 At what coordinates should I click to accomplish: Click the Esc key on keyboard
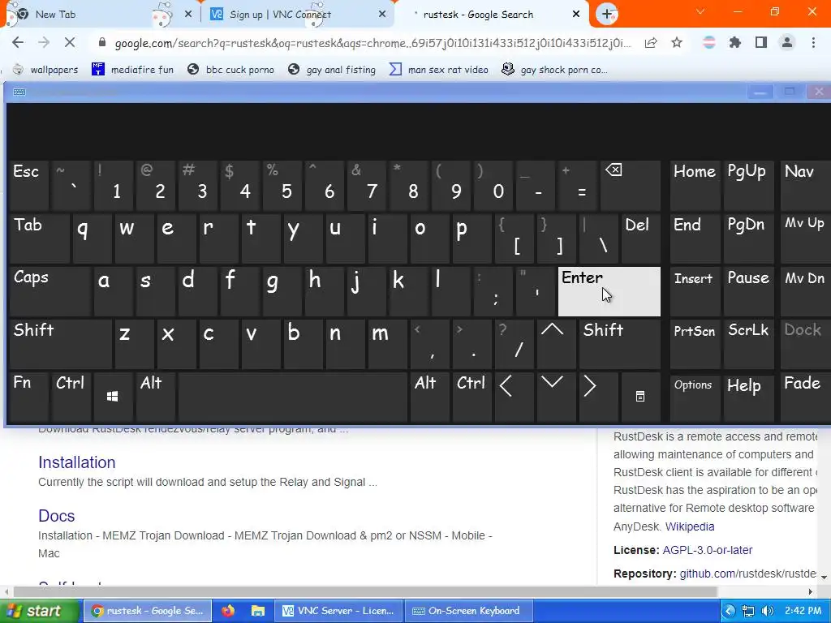(x=28, y=185)
